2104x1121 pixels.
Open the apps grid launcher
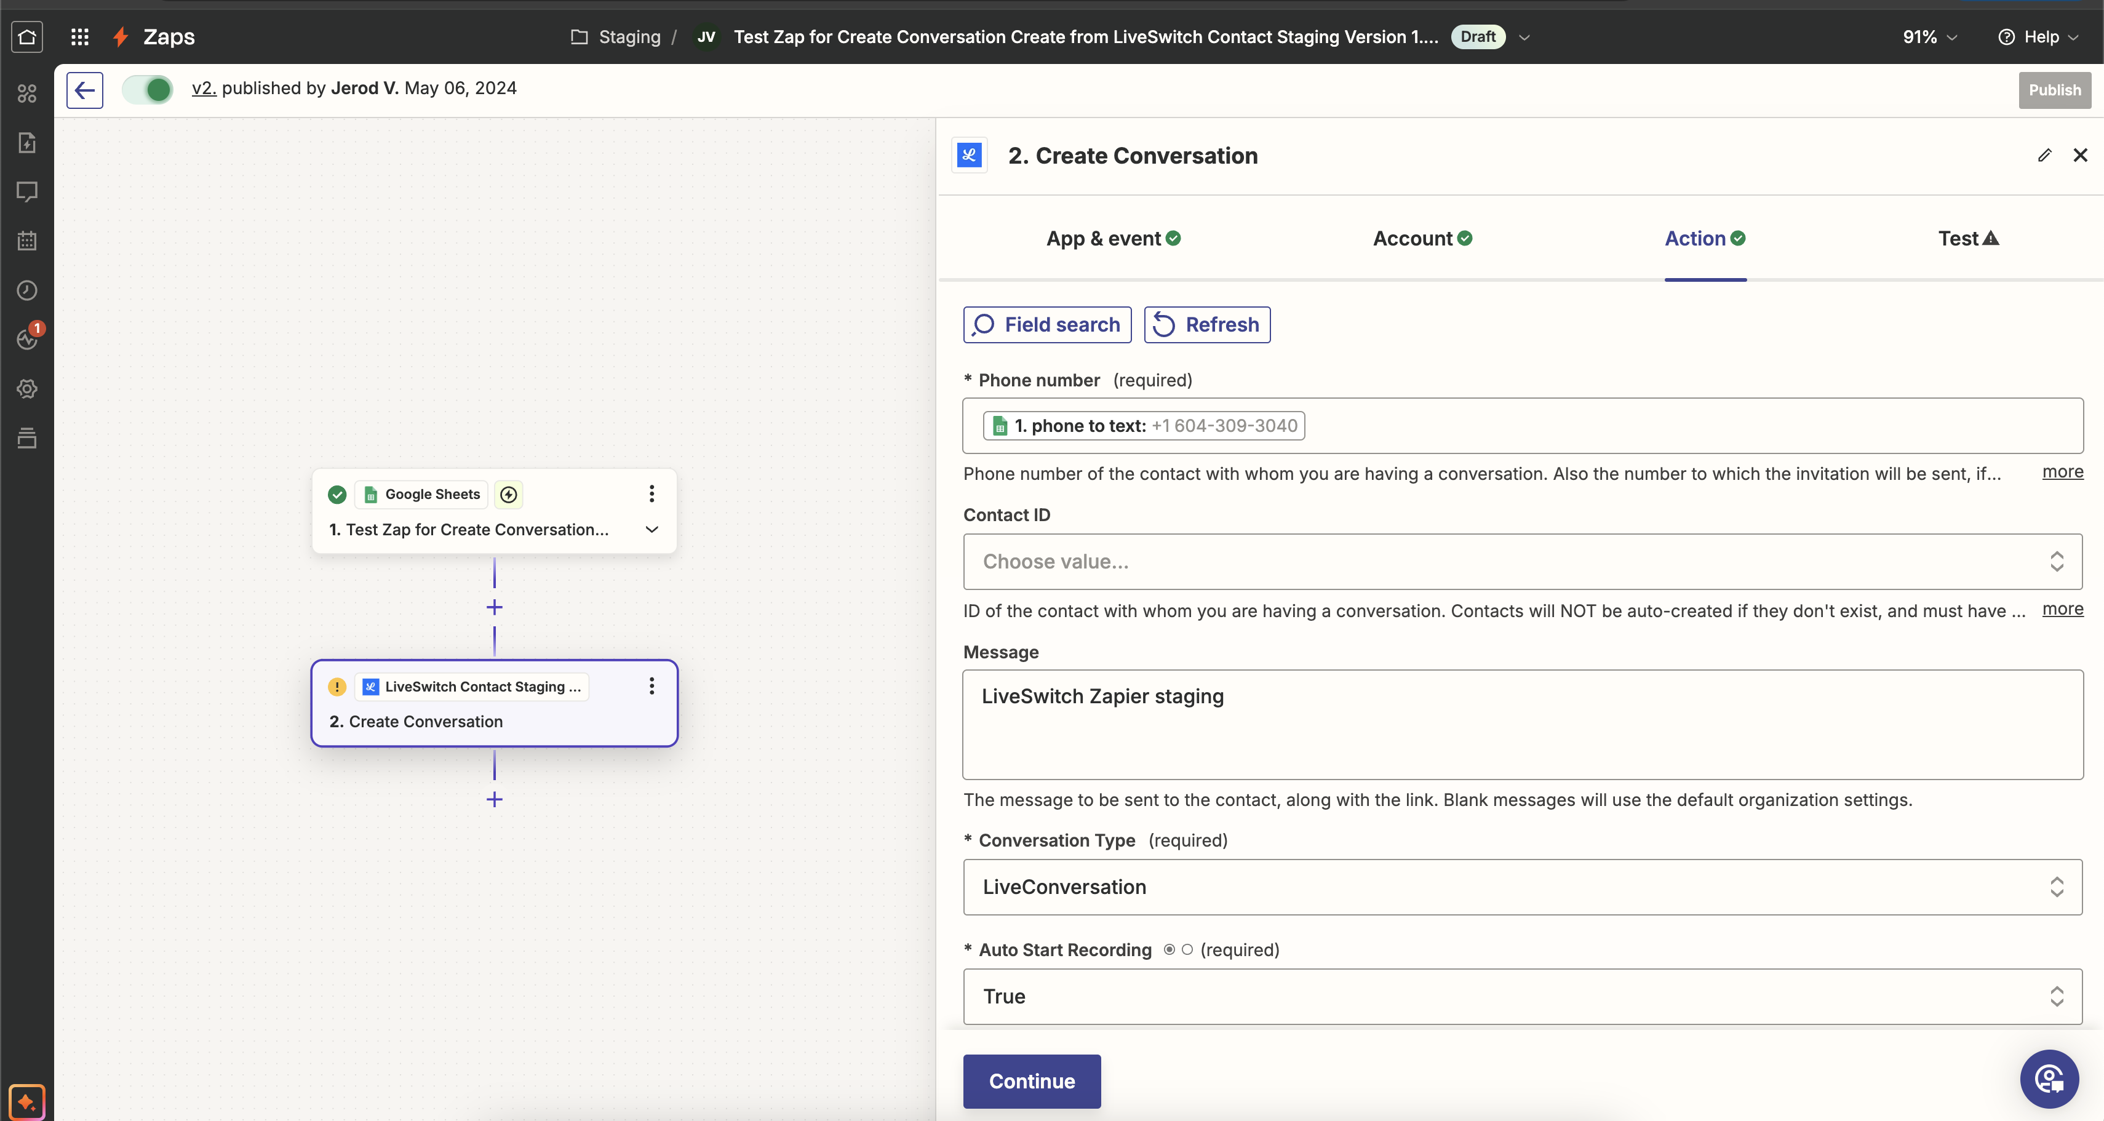79,37
